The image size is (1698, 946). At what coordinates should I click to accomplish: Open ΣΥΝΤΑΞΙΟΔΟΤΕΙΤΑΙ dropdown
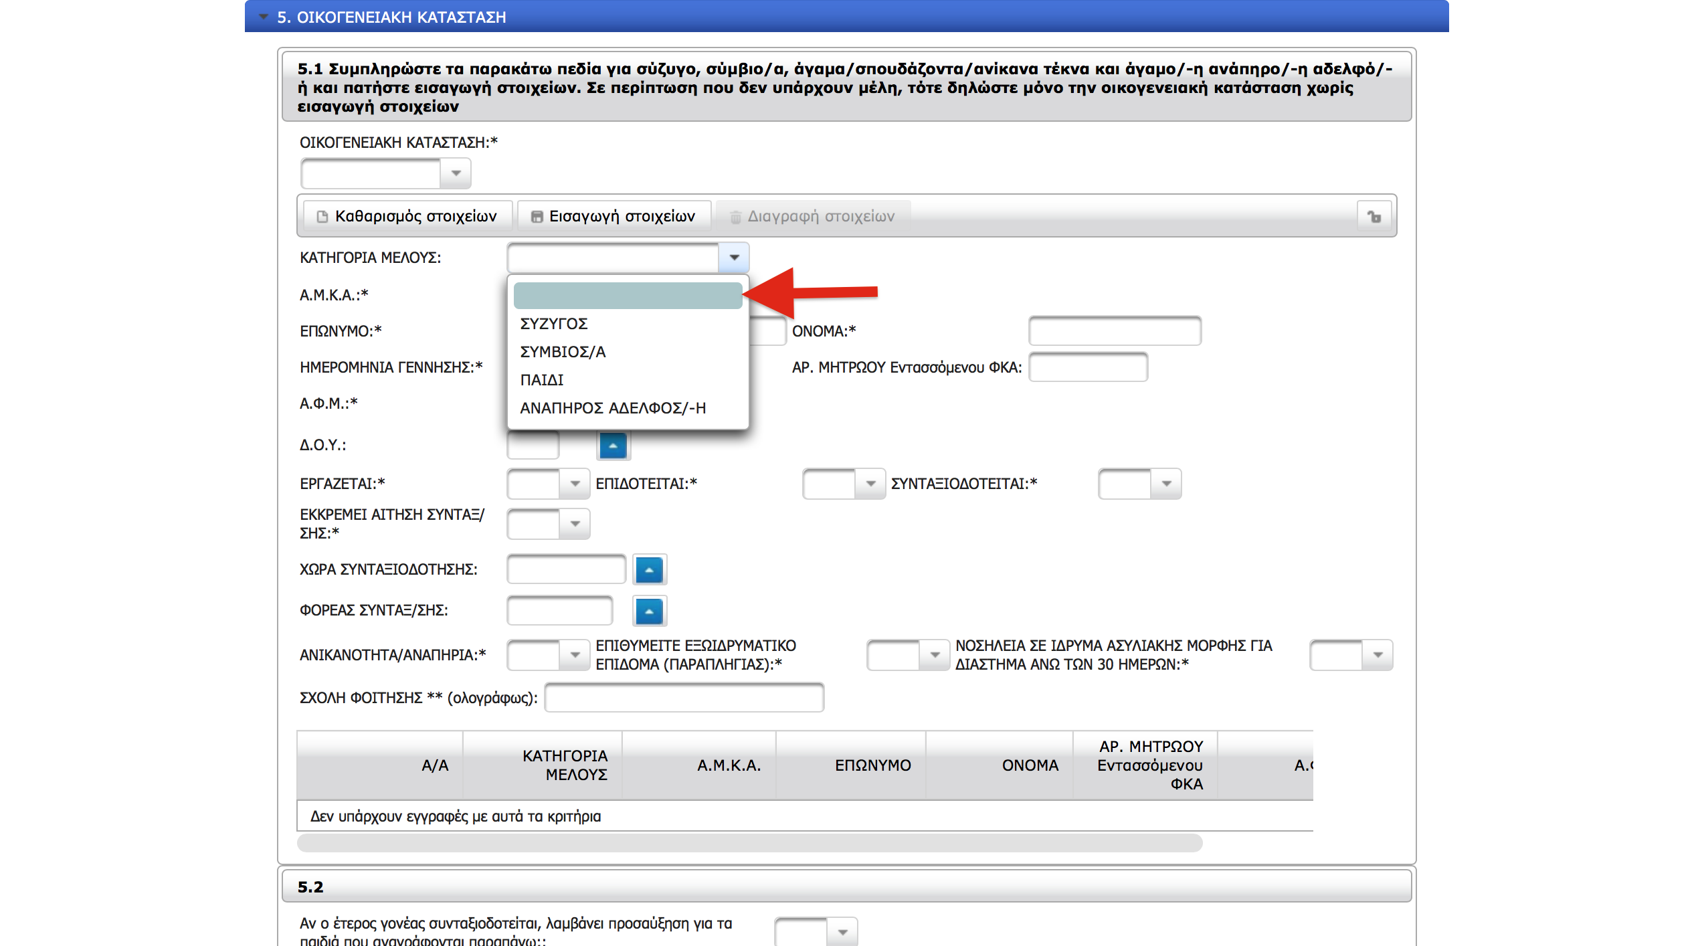point(1166,484)
